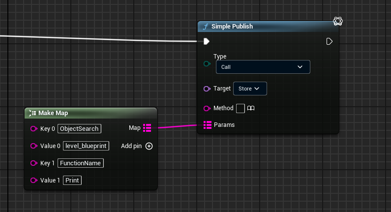Open the Target dropdown showing Store
Screen dimensions: 391x212
(x=250, y=89)
